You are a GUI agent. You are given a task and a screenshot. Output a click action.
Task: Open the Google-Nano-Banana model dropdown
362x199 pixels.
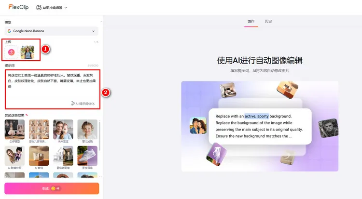pos(51,31)
